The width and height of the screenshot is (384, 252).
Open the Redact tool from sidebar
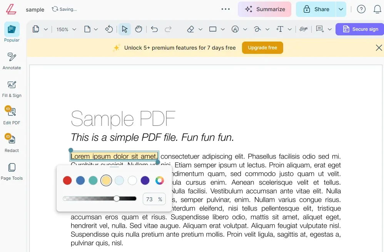click(x=12, y=143)
